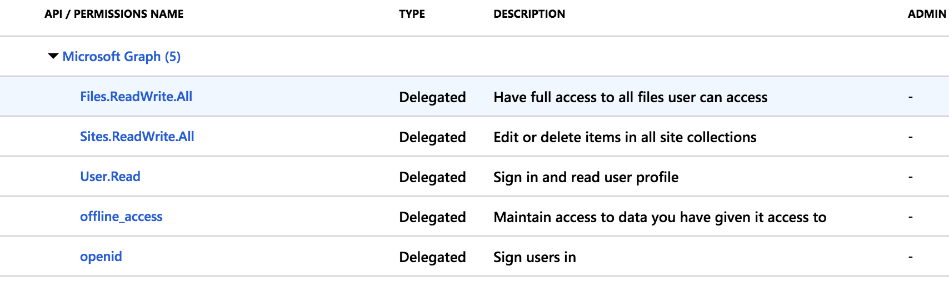This screenshot has width=949, height=281.
Task: Click the Sites.ReadWrite.All permission link
Action: (x=137, y=137)
